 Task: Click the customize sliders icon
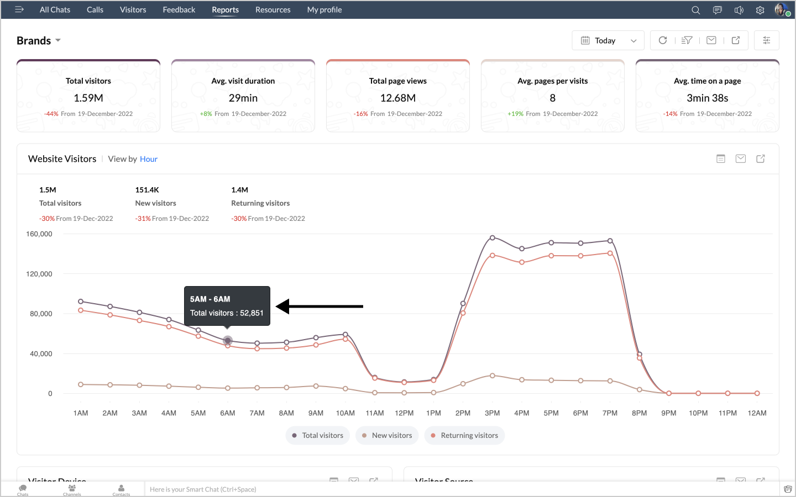767,40
